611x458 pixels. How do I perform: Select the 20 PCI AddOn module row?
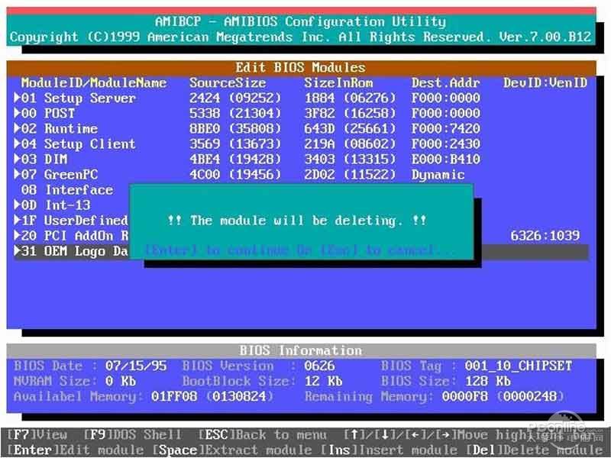[x=71, y=236]
